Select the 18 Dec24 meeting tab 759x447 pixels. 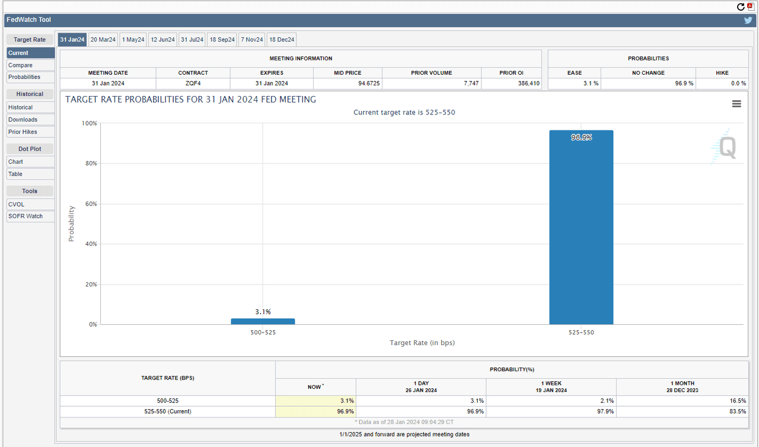[x=282, y=40]
